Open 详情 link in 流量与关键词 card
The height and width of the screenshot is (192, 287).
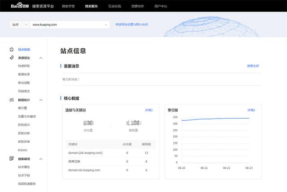[x=149, y=110]
